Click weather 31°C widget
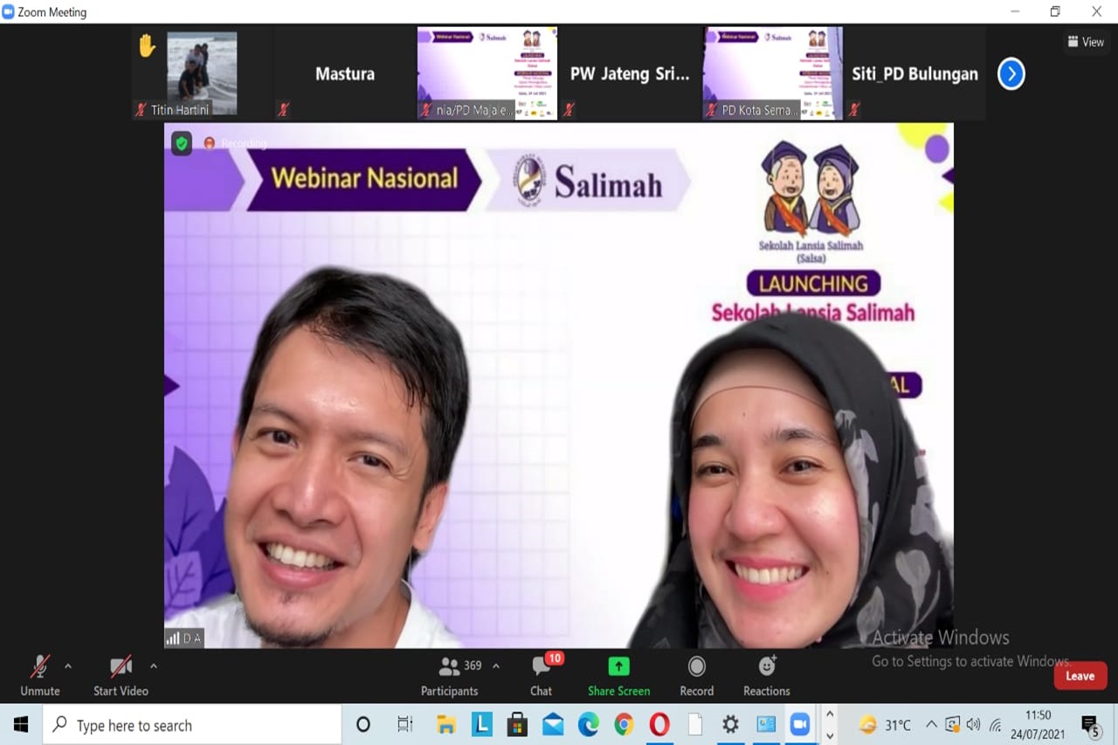Image resolution: width=1118 pixels, height=745 pixels. [x=885, y=725]
